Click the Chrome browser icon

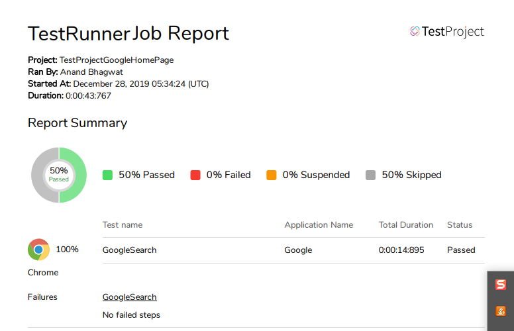[38, 250]
